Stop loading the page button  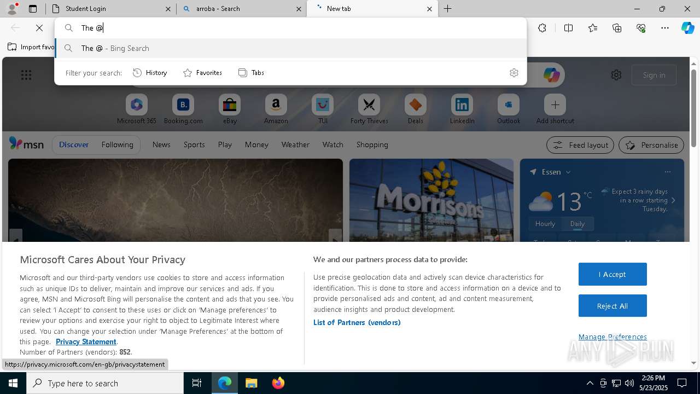tap(39, 28)
